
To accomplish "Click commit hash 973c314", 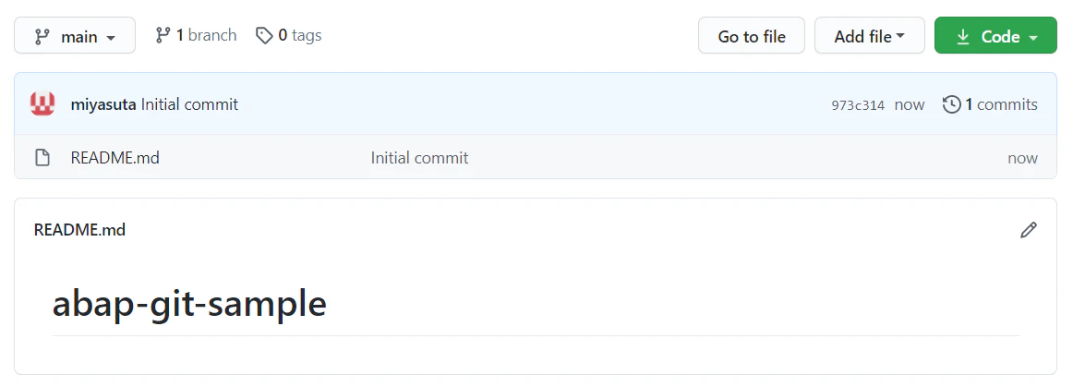I will pos(858,105).
